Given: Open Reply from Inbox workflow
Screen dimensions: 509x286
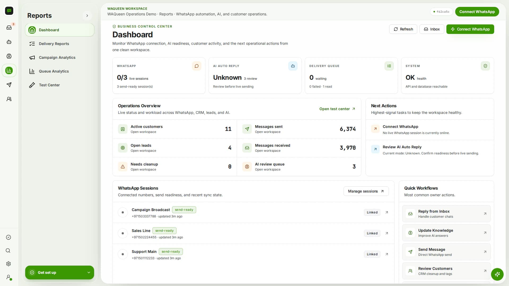Looking at the screenshot, I should pyautogui.click(x=446, y=214).
